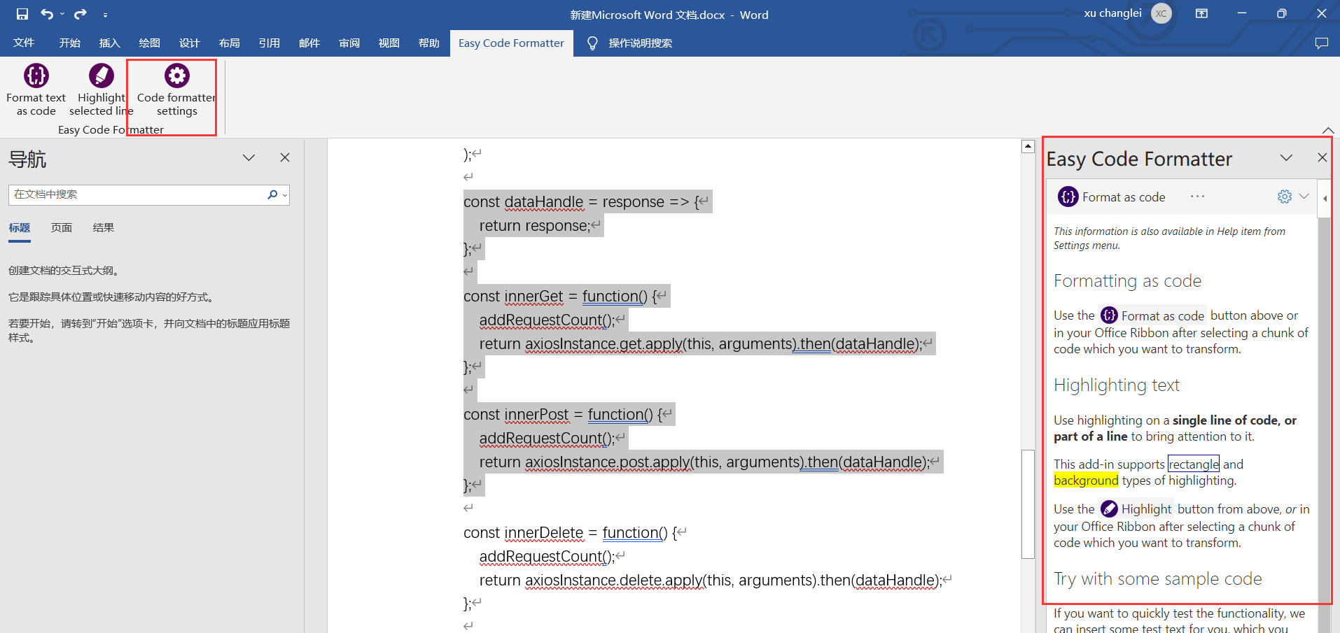Switch to the 布局 ribbon tab

pos(230,43)
